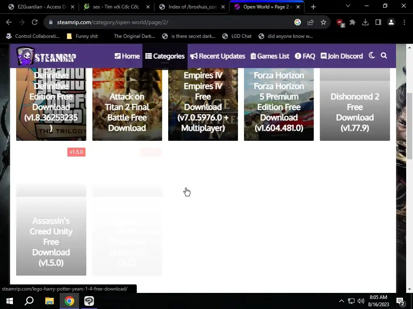Open File Explorer from taskbar

tap(49, 301)
